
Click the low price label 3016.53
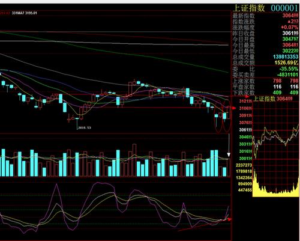click(x=85, y=127)
